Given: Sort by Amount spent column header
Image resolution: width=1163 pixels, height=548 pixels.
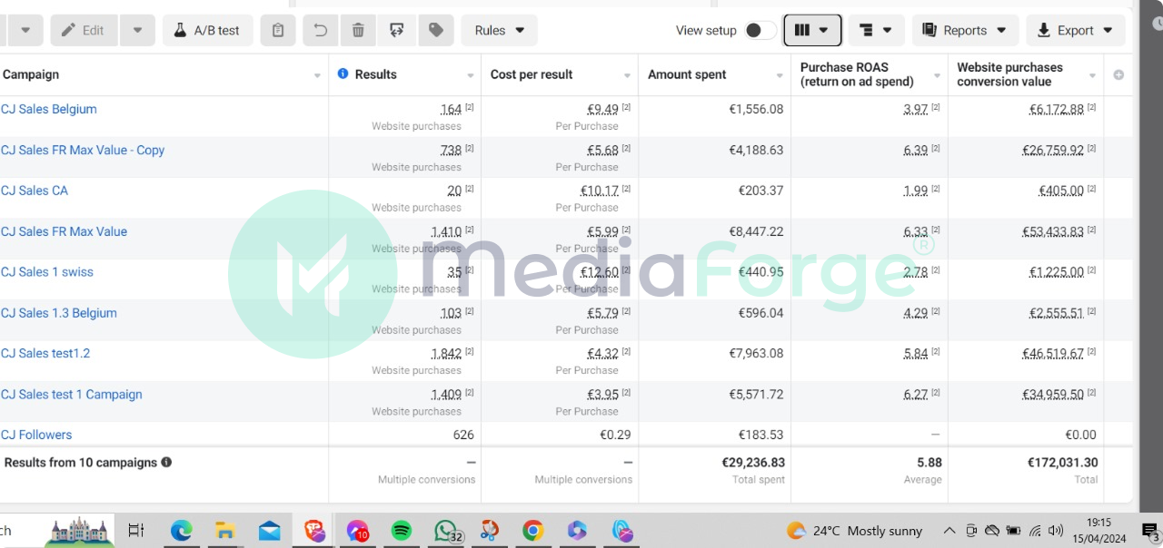Looking at the screenshot, I should [x=687, y=74].
